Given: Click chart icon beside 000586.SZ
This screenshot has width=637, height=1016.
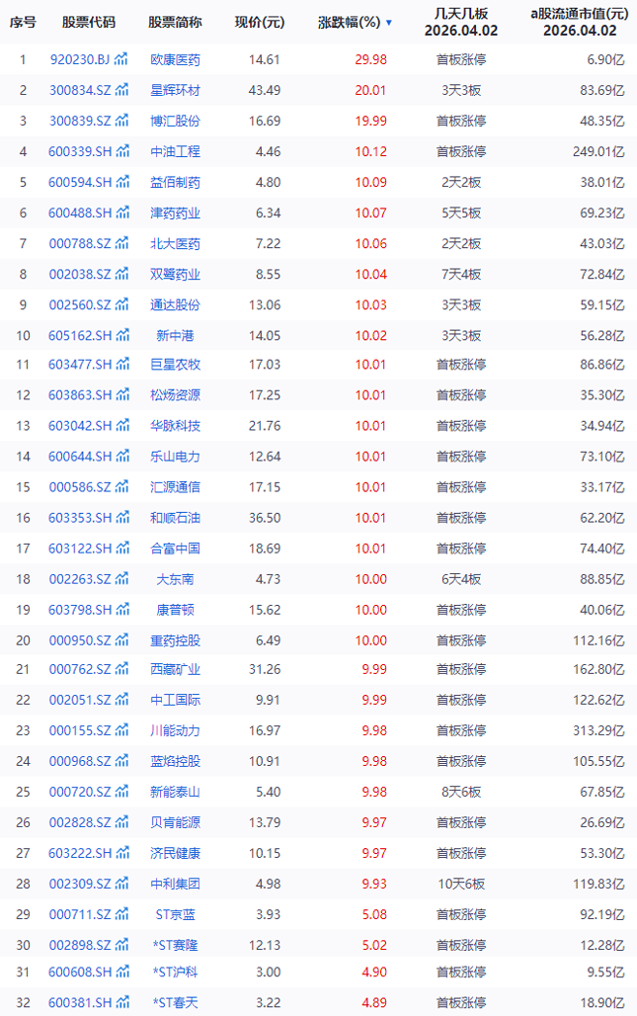Looking at the screenshot, I should [x=122, y=486].
